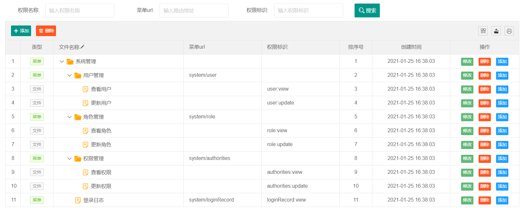The width and height of the screenshot is (521, 208).
Task: Click 修改 in the 更新权限 row
Action: coord(467,186)
